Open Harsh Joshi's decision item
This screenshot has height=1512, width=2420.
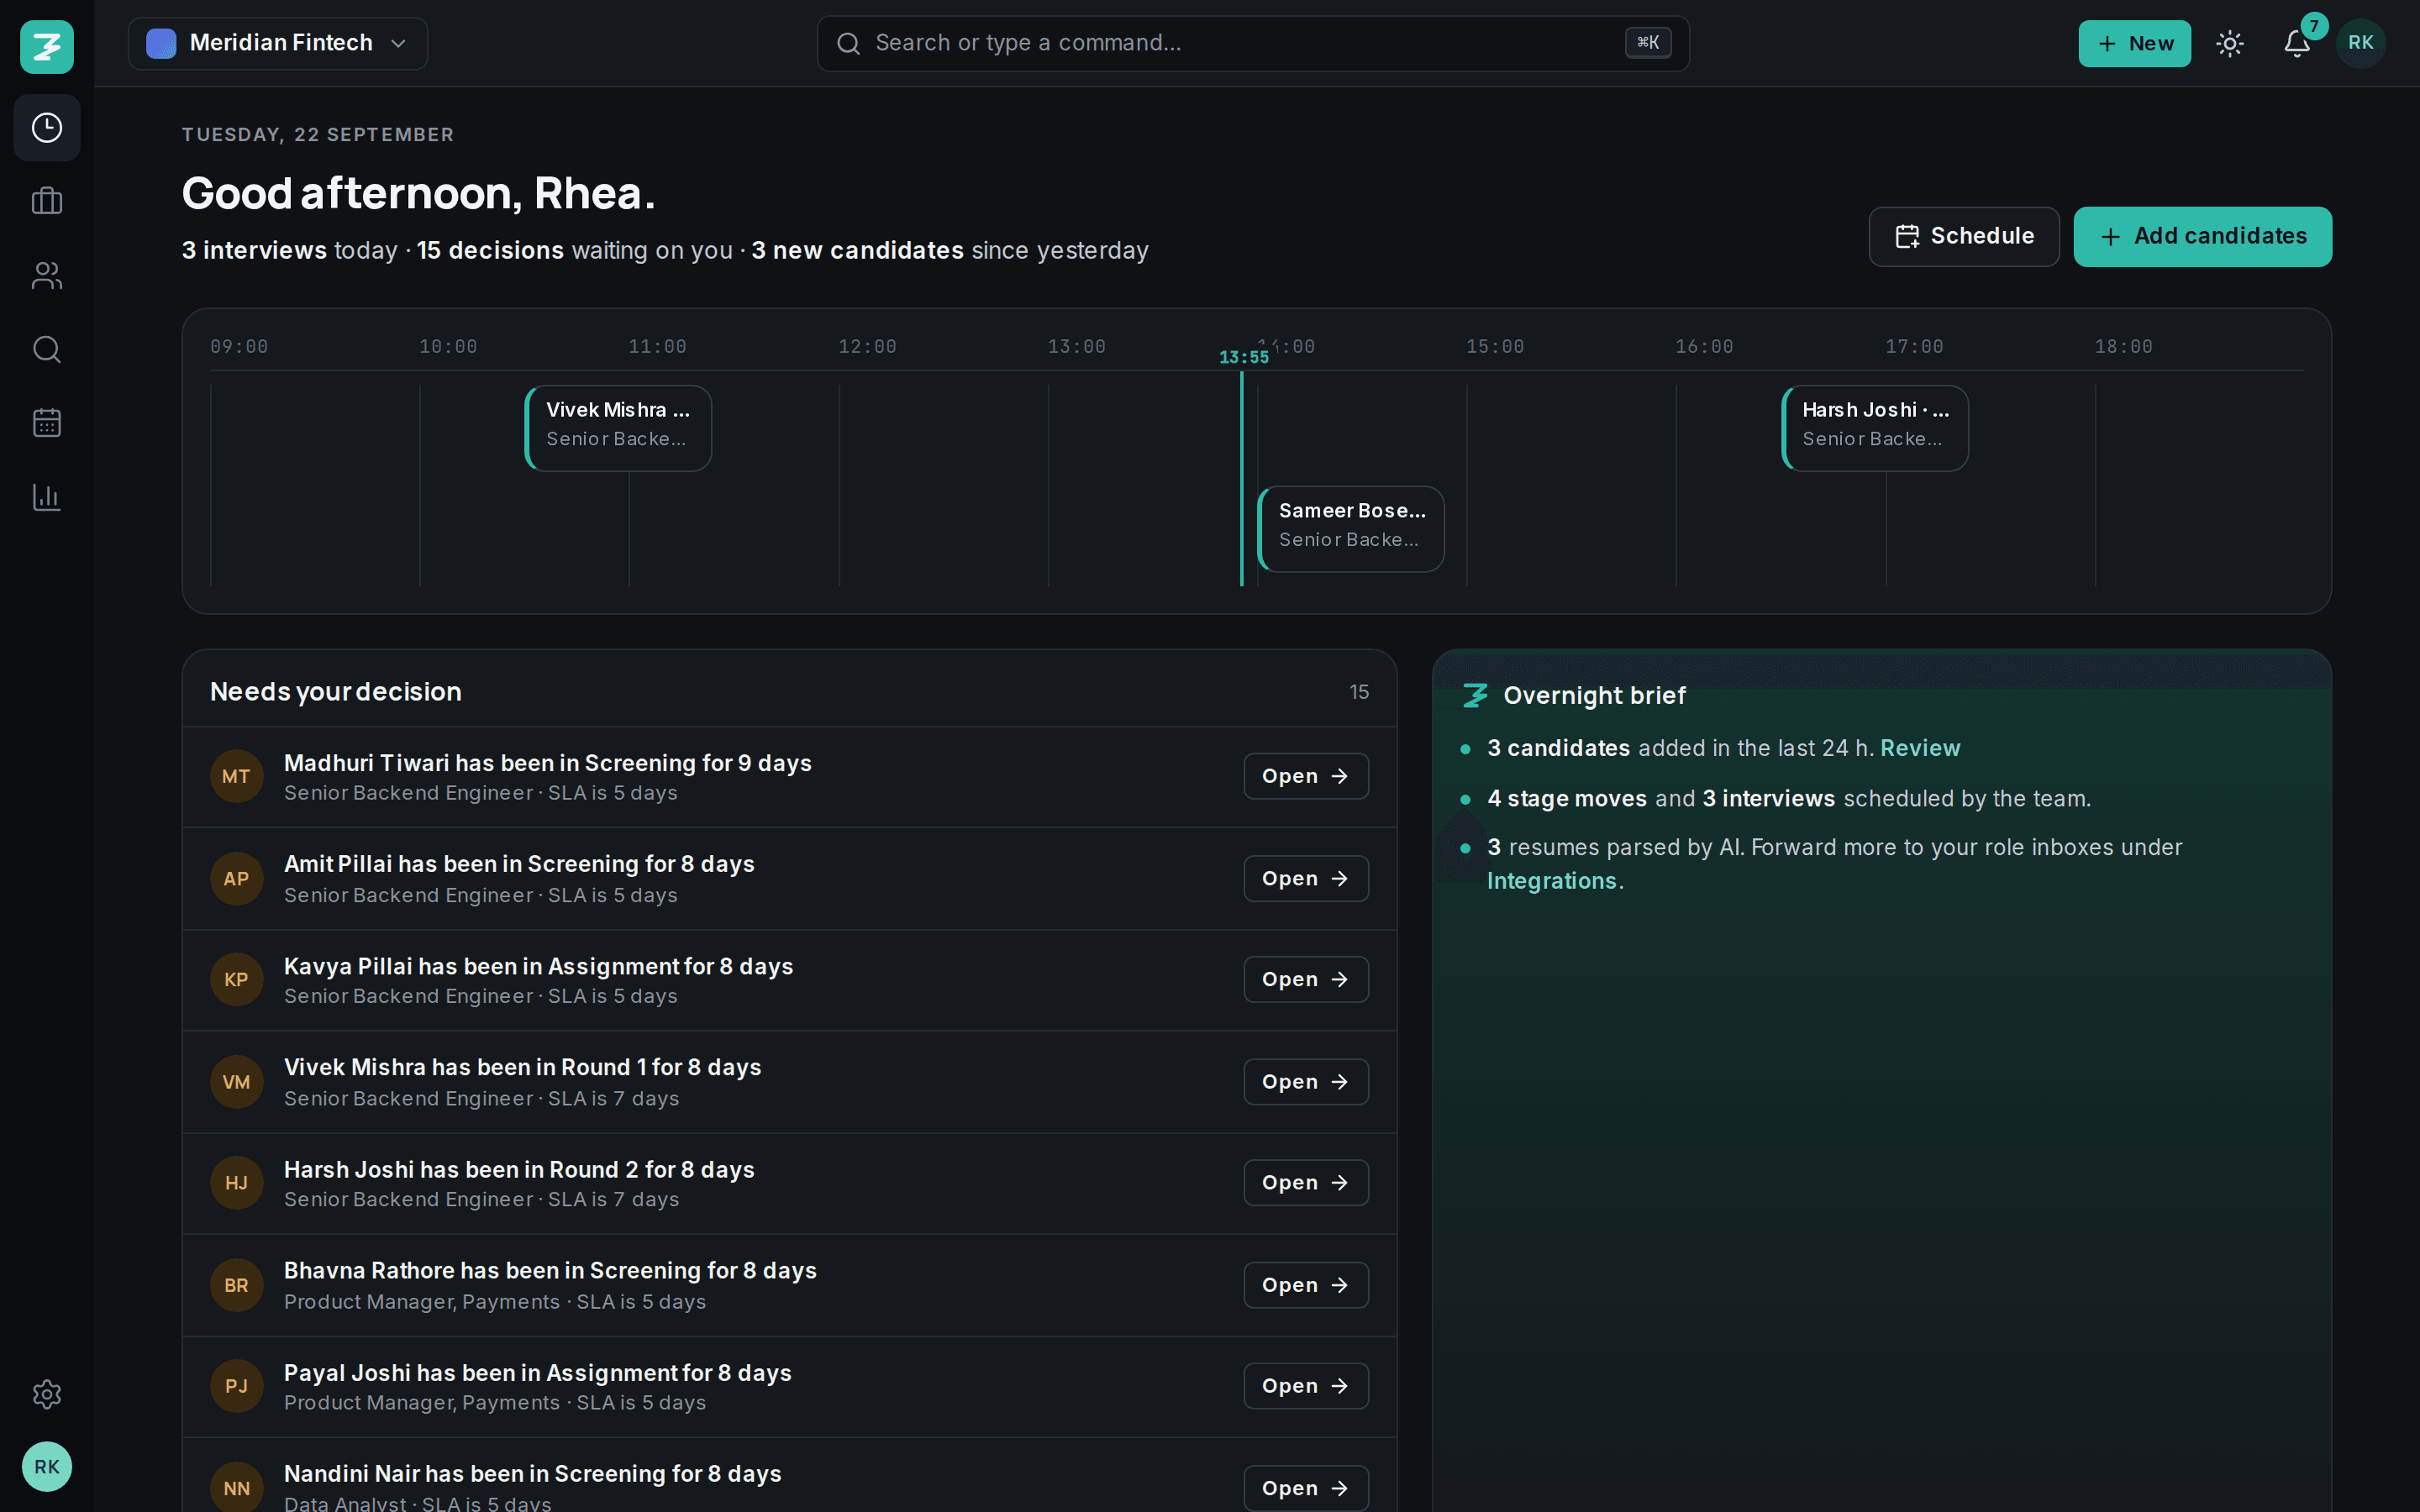tap(1306, 1182)
